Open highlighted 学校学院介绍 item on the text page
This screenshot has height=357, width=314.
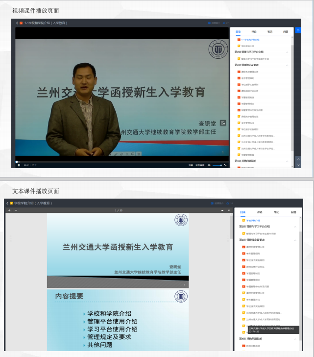(253, 220)
